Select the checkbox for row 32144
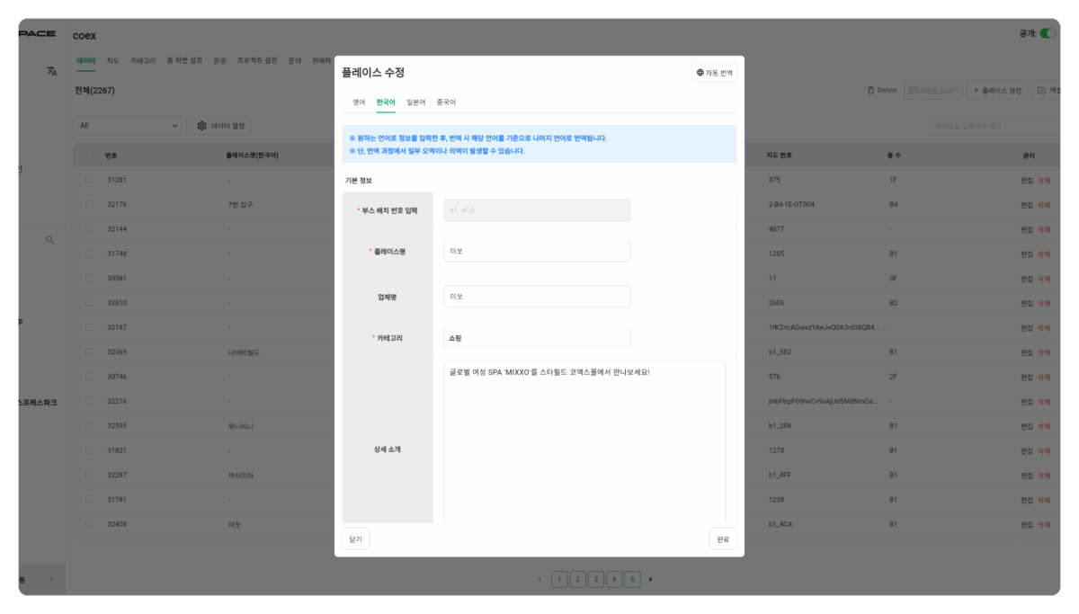The width and height of the screenshot is (1079, 614). (x=89, y=229)
